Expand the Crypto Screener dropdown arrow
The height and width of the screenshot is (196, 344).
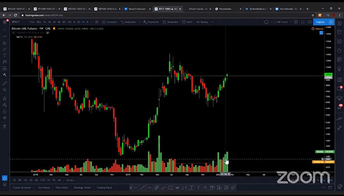click(33, 188)
